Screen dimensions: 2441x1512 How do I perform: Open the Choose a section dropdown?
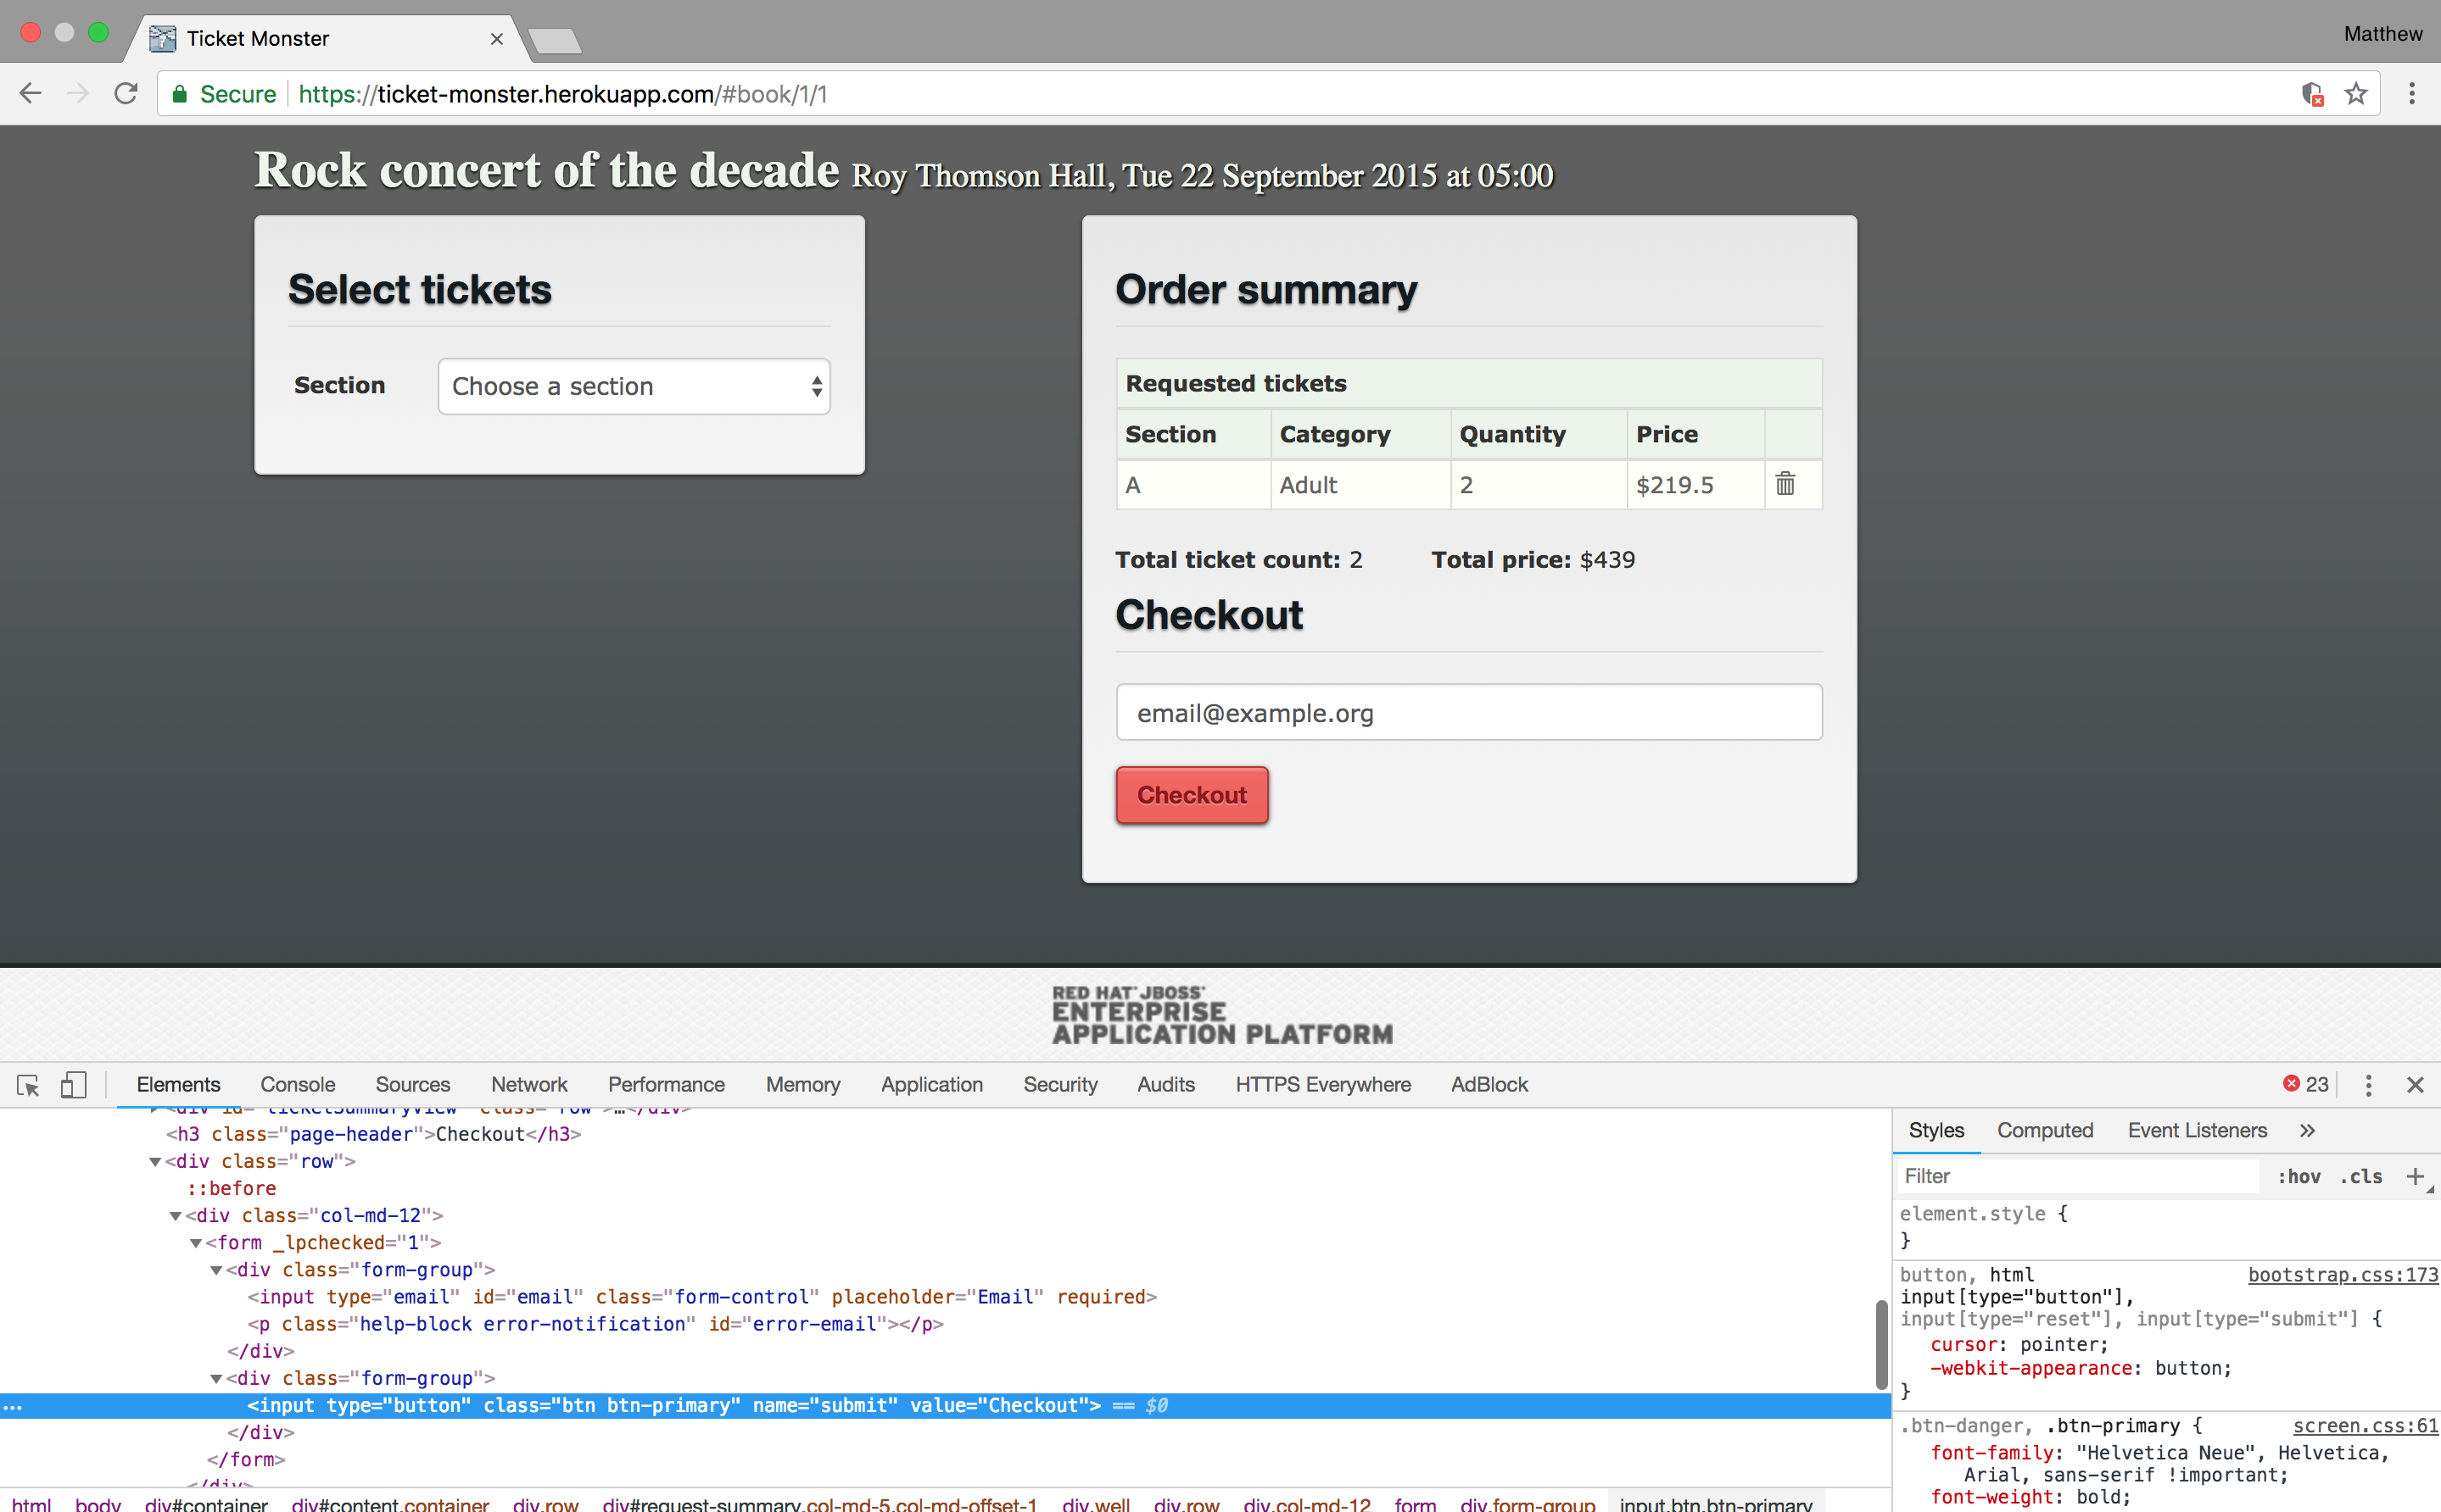point(634,386)
